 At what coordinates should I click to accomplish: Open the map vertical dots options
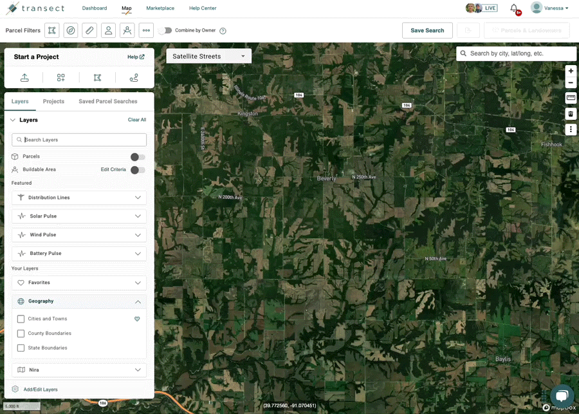click(x=571, y=129)
